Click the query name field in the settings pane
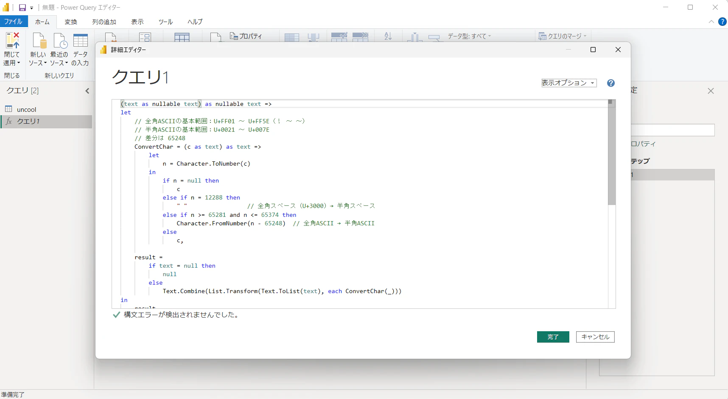 pos(672,130)
